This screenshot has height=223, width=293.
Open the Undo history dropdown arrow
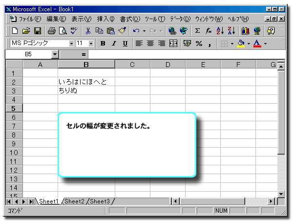click(144, 31)
